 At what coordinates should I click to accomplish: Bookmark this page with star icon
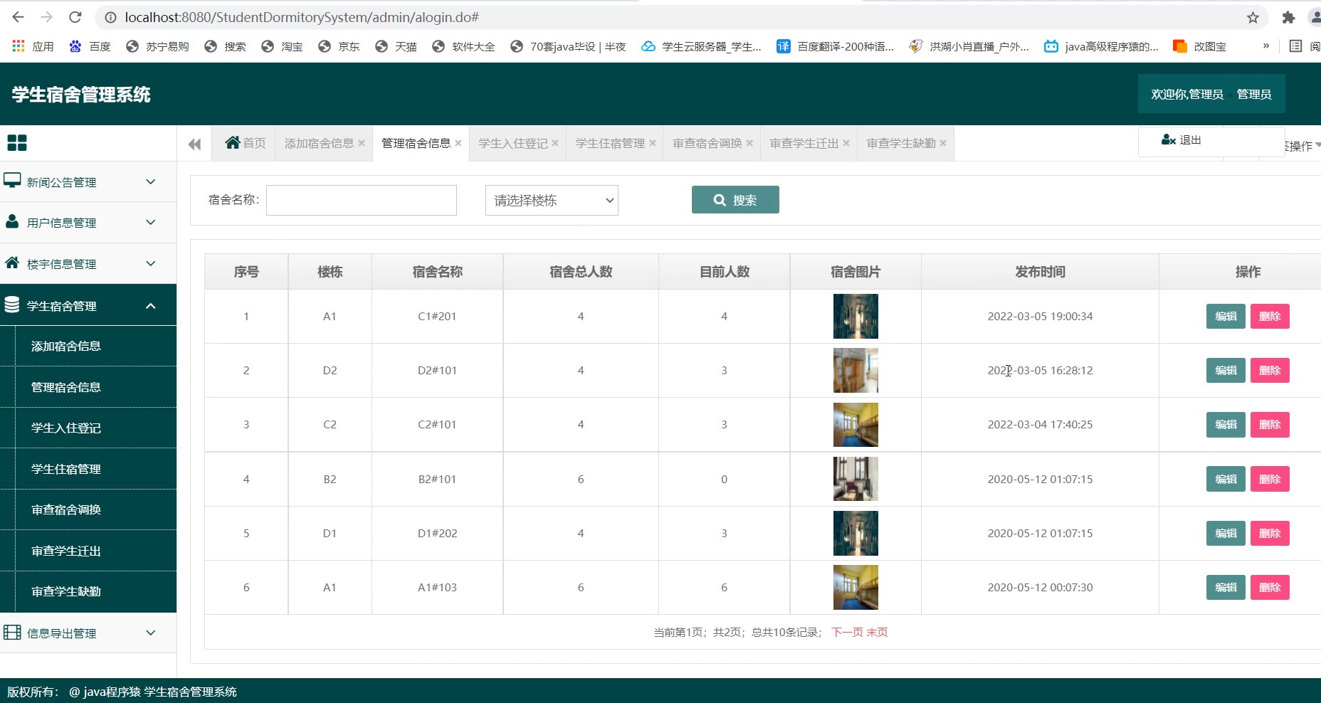click(x=1253, y=18)
